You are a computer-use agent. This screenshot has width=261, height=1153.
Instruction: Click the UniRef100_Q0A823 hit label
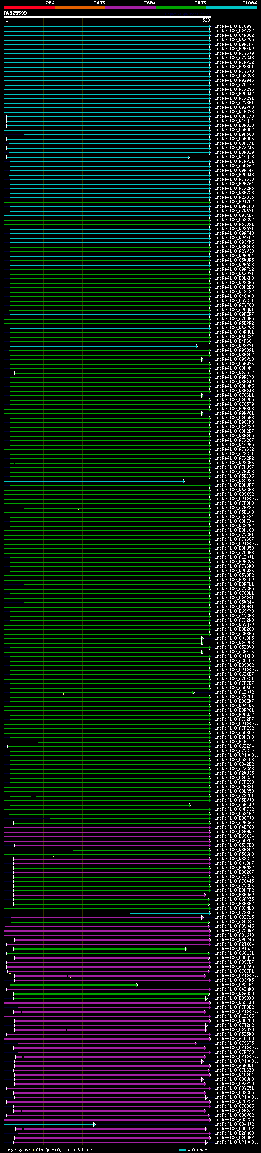tap(234, 993)
